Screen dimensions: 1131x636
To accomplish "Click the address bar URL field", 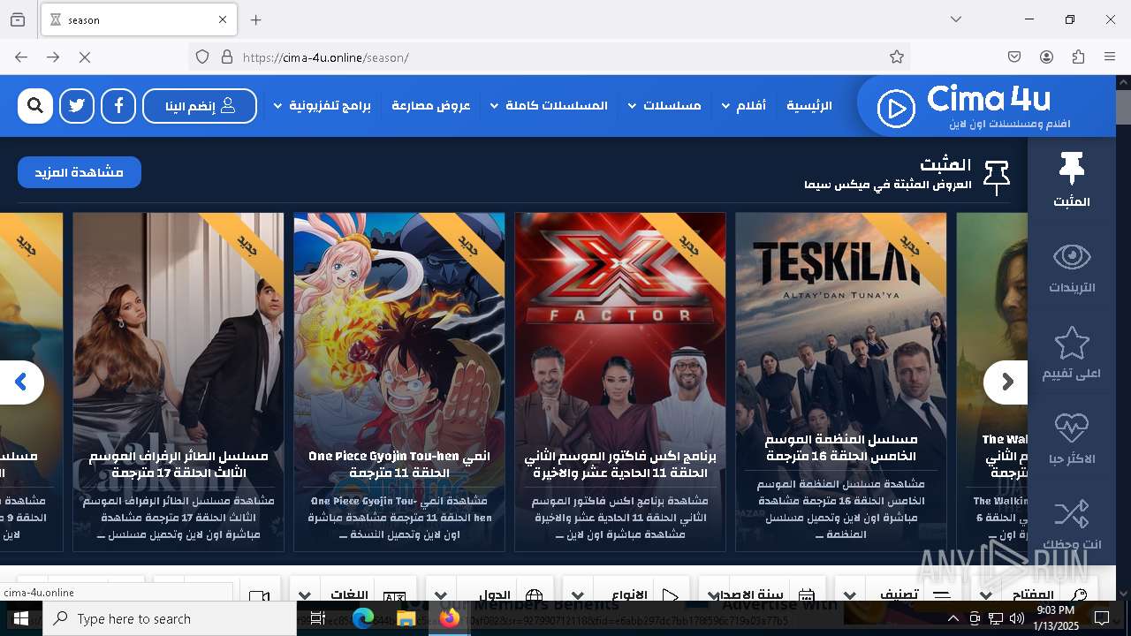I will point(548,57).
